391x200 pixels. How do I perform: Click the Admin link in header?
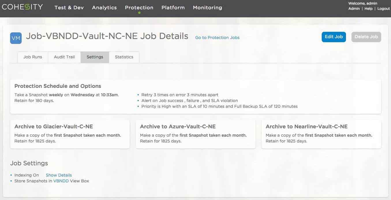(354, 9)
